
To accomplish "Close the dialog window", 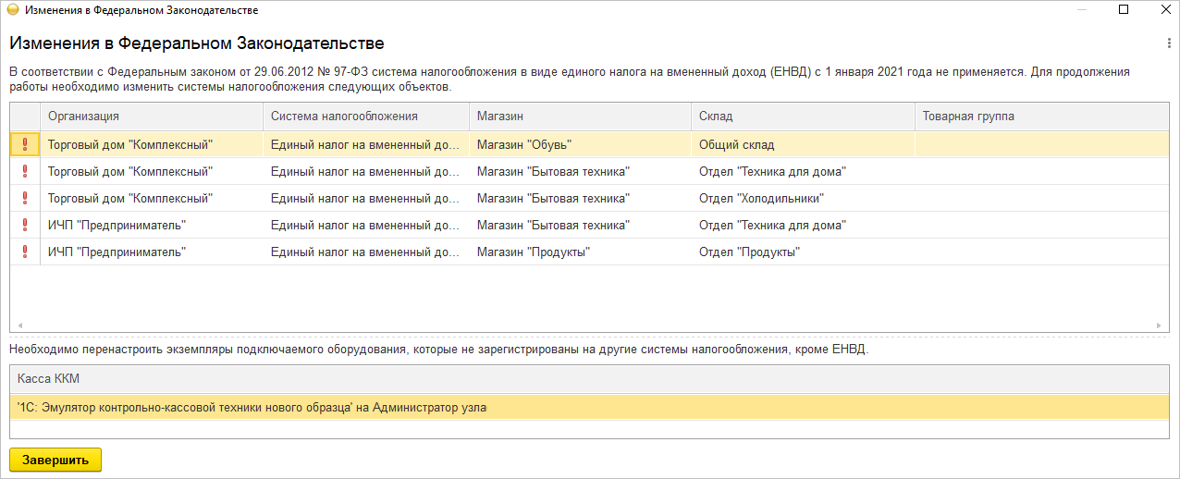I will [1161, 10].
